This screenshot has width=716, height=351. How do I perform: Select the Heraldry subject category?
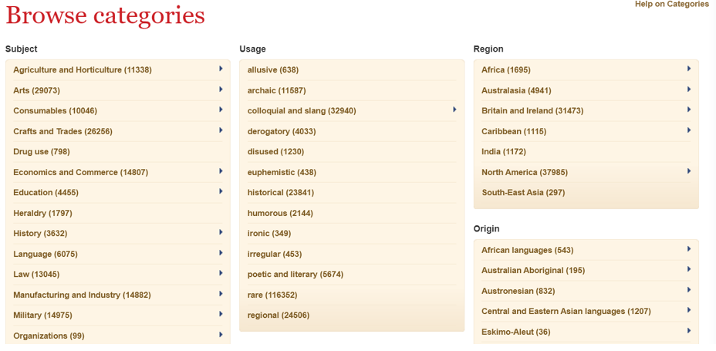tap(43, 213)
